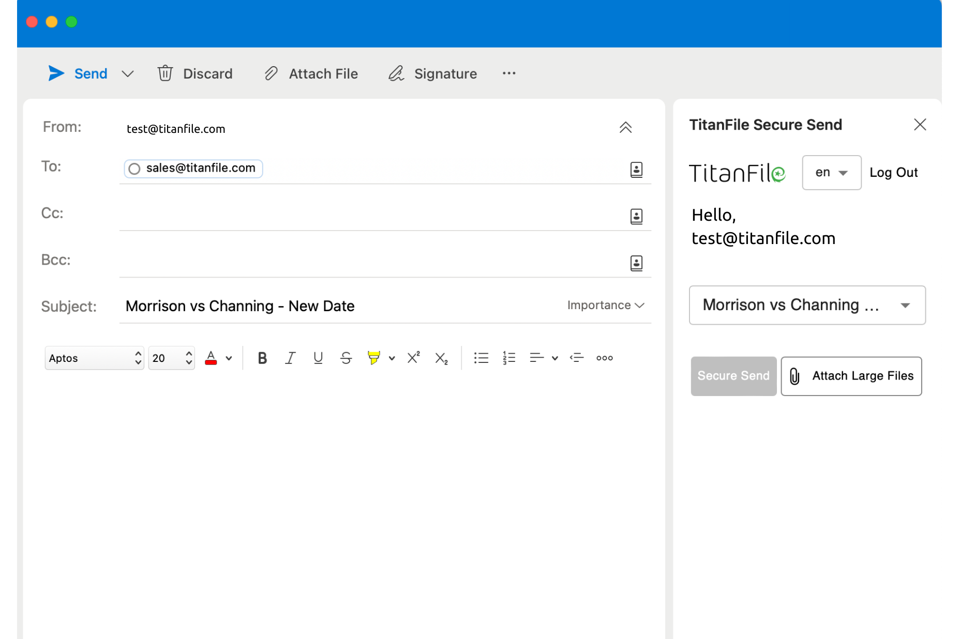Apply the yellow highlight color
The height and width of the screenshot is (639, 959).
coord(373,358)
